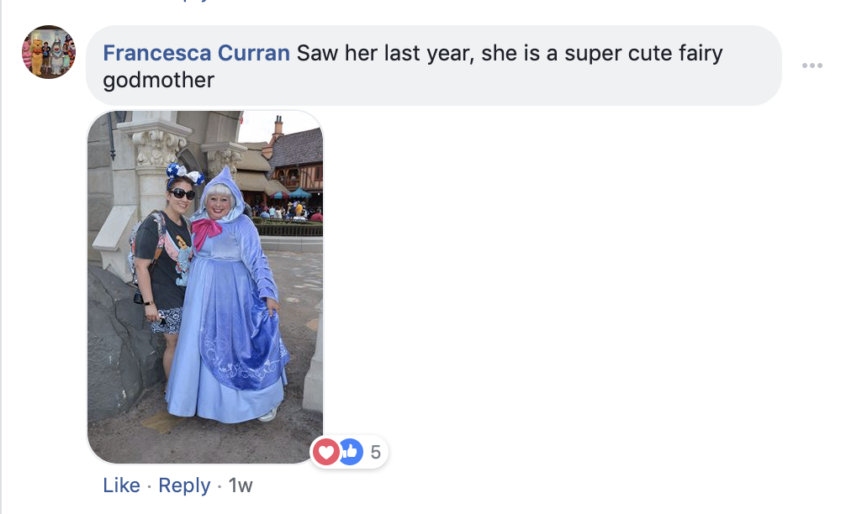Click the word godmother in the comment
Screen dimensions: 841x514
(x=158, y=81)
